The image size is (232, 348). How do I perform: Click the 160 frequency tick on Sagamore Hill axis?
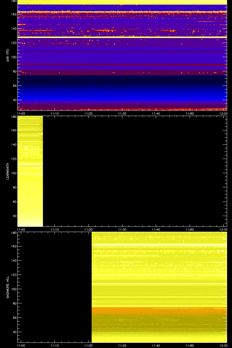click(x=14, y=246)
